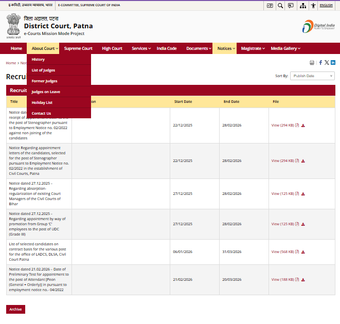The width and height of the screenshot is (340, 324).
Task: Click the skip to main content icon
Action: [x=270, y=5]
